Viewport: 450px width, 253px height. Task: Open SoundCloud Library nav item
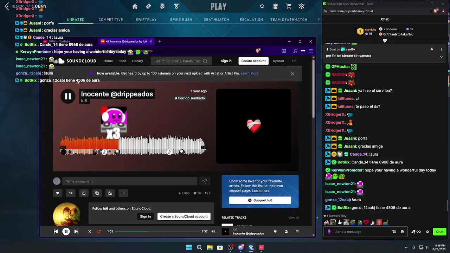137,61
